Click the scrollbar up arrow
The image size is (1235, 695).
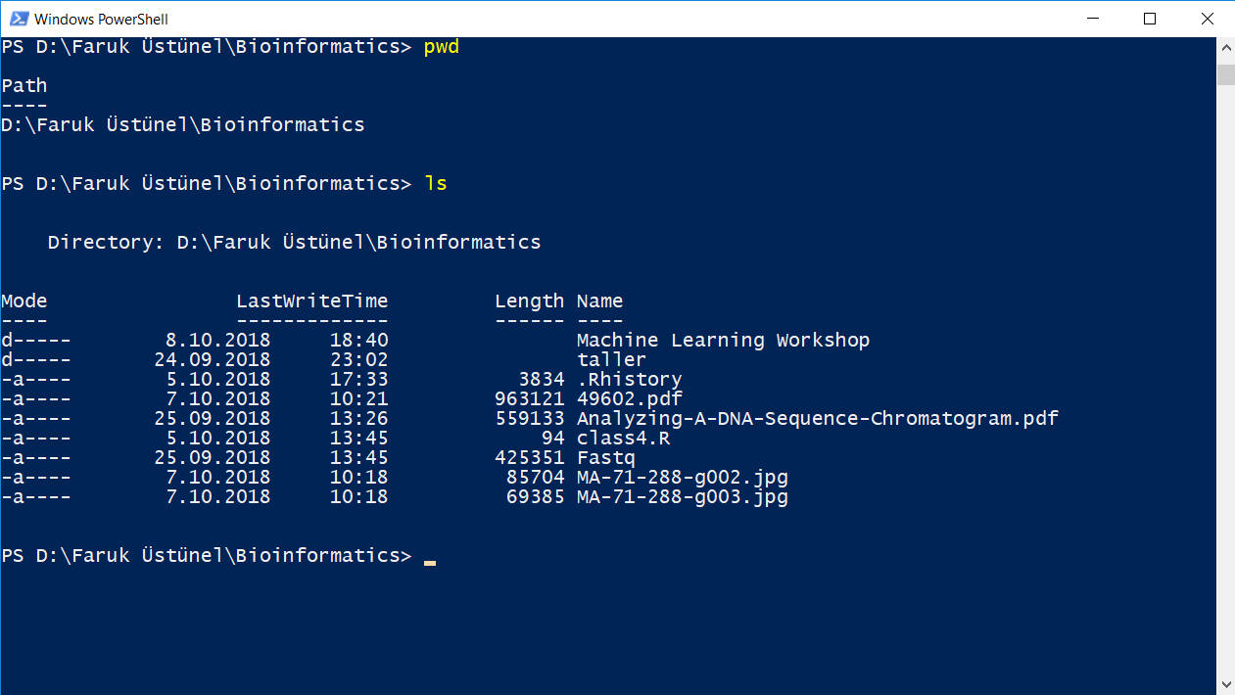1225,48
